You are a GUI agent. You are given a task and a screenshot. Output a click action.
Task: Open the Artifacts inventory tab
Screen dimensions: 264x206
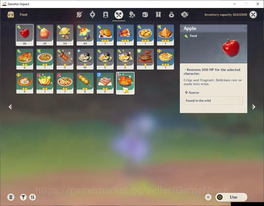point(92,15)
